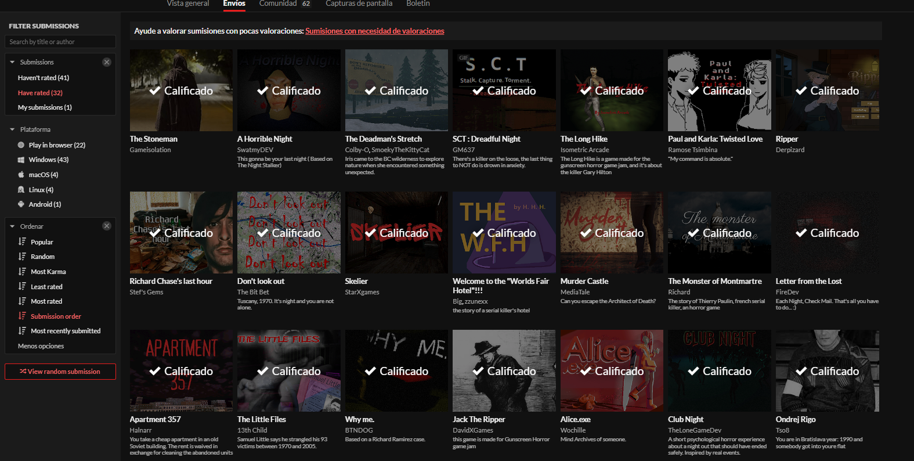The height and width of the screenshot is (461, 914).
Task: Go to the Comunidad tab
Action: coord(285,3)
